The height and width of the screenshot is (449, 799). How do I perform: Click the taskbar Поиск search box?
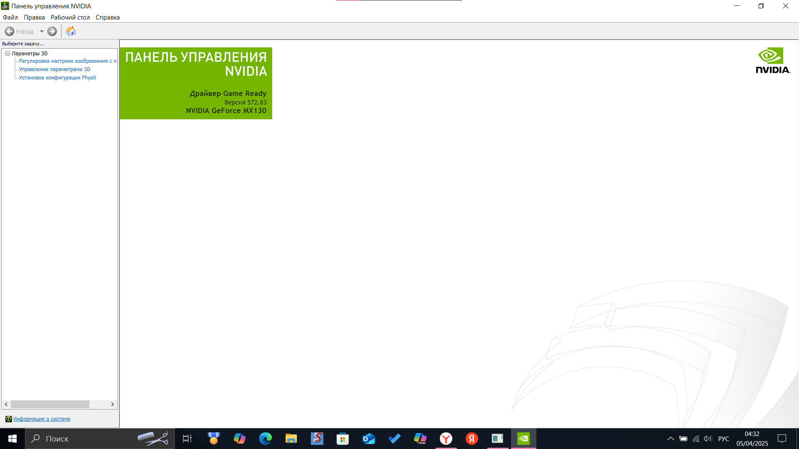click(x=100, y=439)
